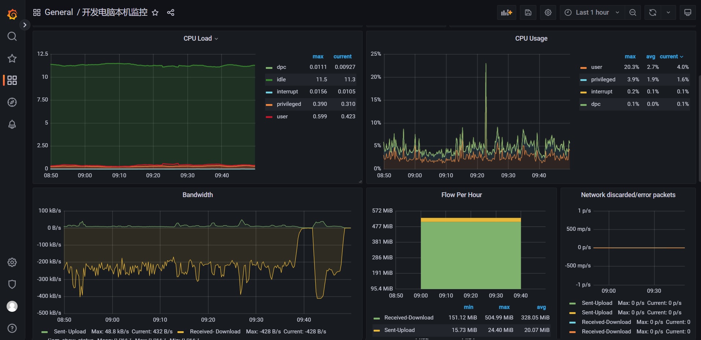Click blue swatch of privileged in CPU Usage
Screen dimensions: 701x340
click(x=583, y=80)
